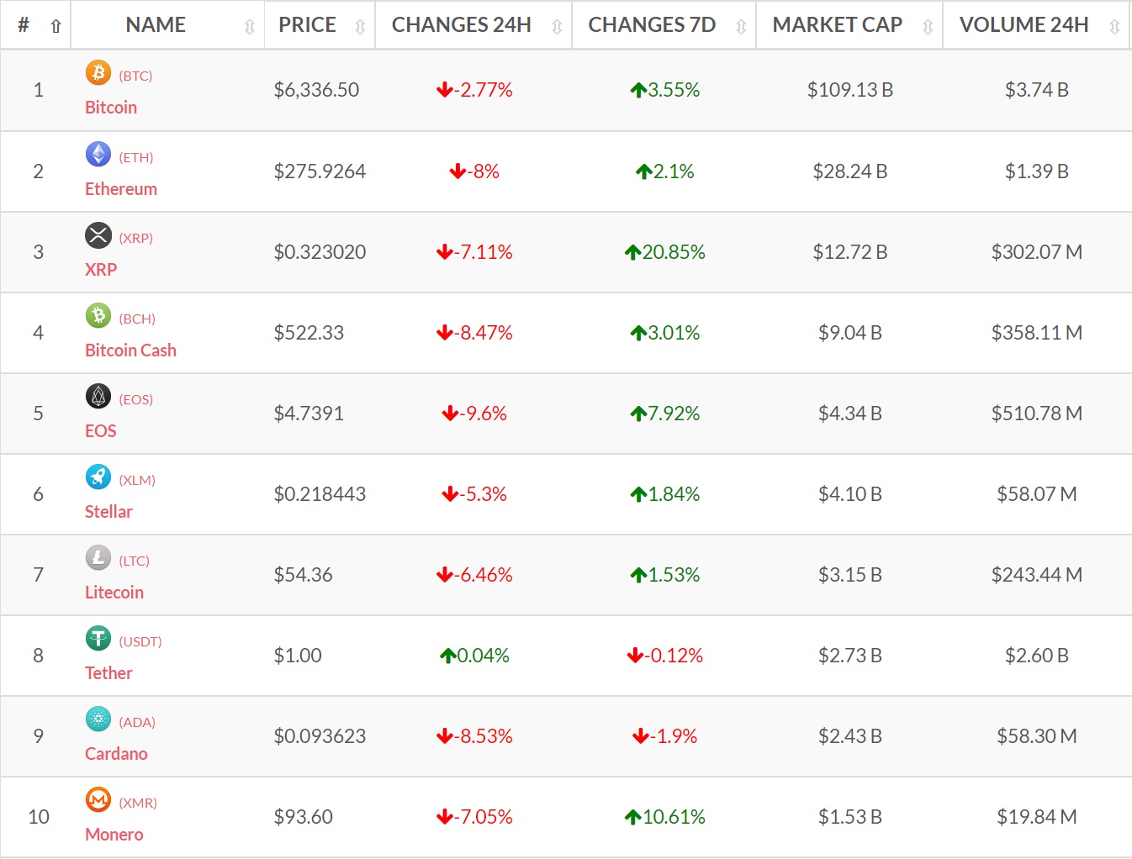Click Tether 24h change 0.04%
The image size is (1132, 859).
(474, 656)
